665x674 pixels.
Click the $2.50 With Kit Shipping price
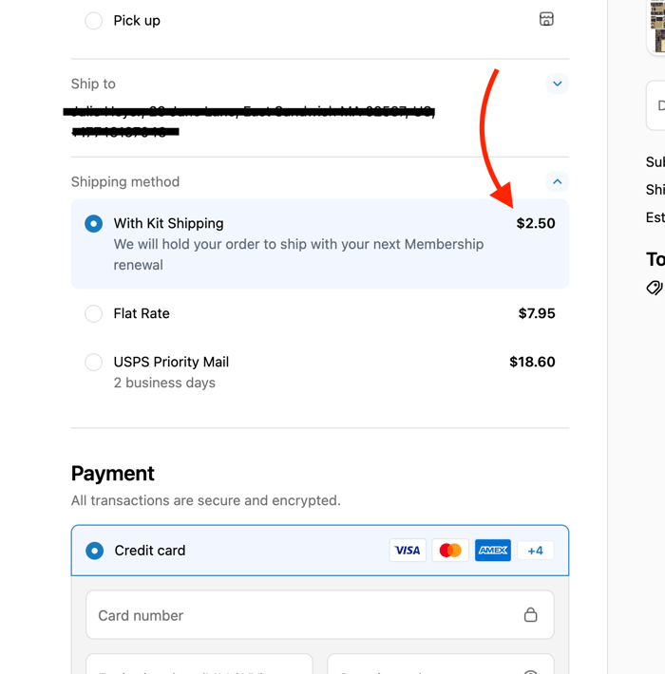point(536,224)
